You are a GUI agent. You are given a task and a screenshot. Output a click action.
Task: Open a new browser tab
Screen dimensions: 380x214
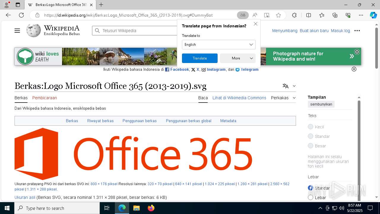[x=101, y=5]
